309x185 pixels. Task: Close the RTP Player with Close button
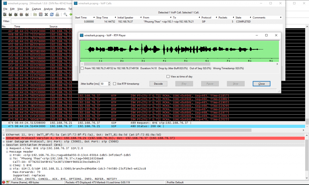(x=261, y=84)
